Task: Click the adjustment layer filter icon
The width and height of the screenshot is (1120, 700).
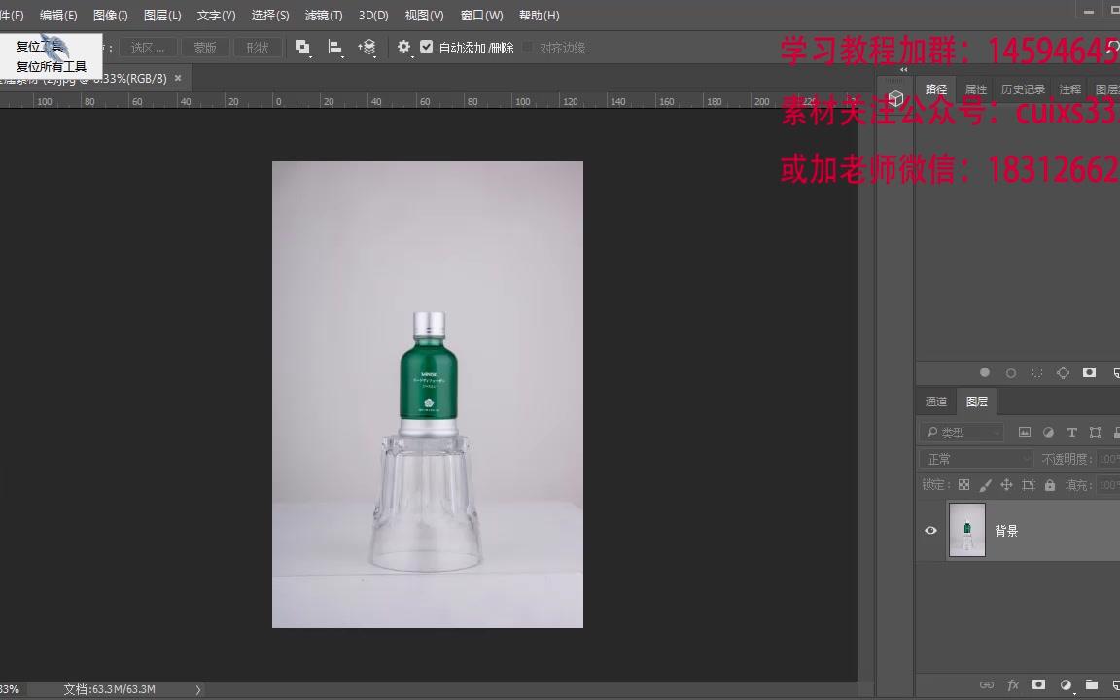Action: click(x=1048, y=432)
